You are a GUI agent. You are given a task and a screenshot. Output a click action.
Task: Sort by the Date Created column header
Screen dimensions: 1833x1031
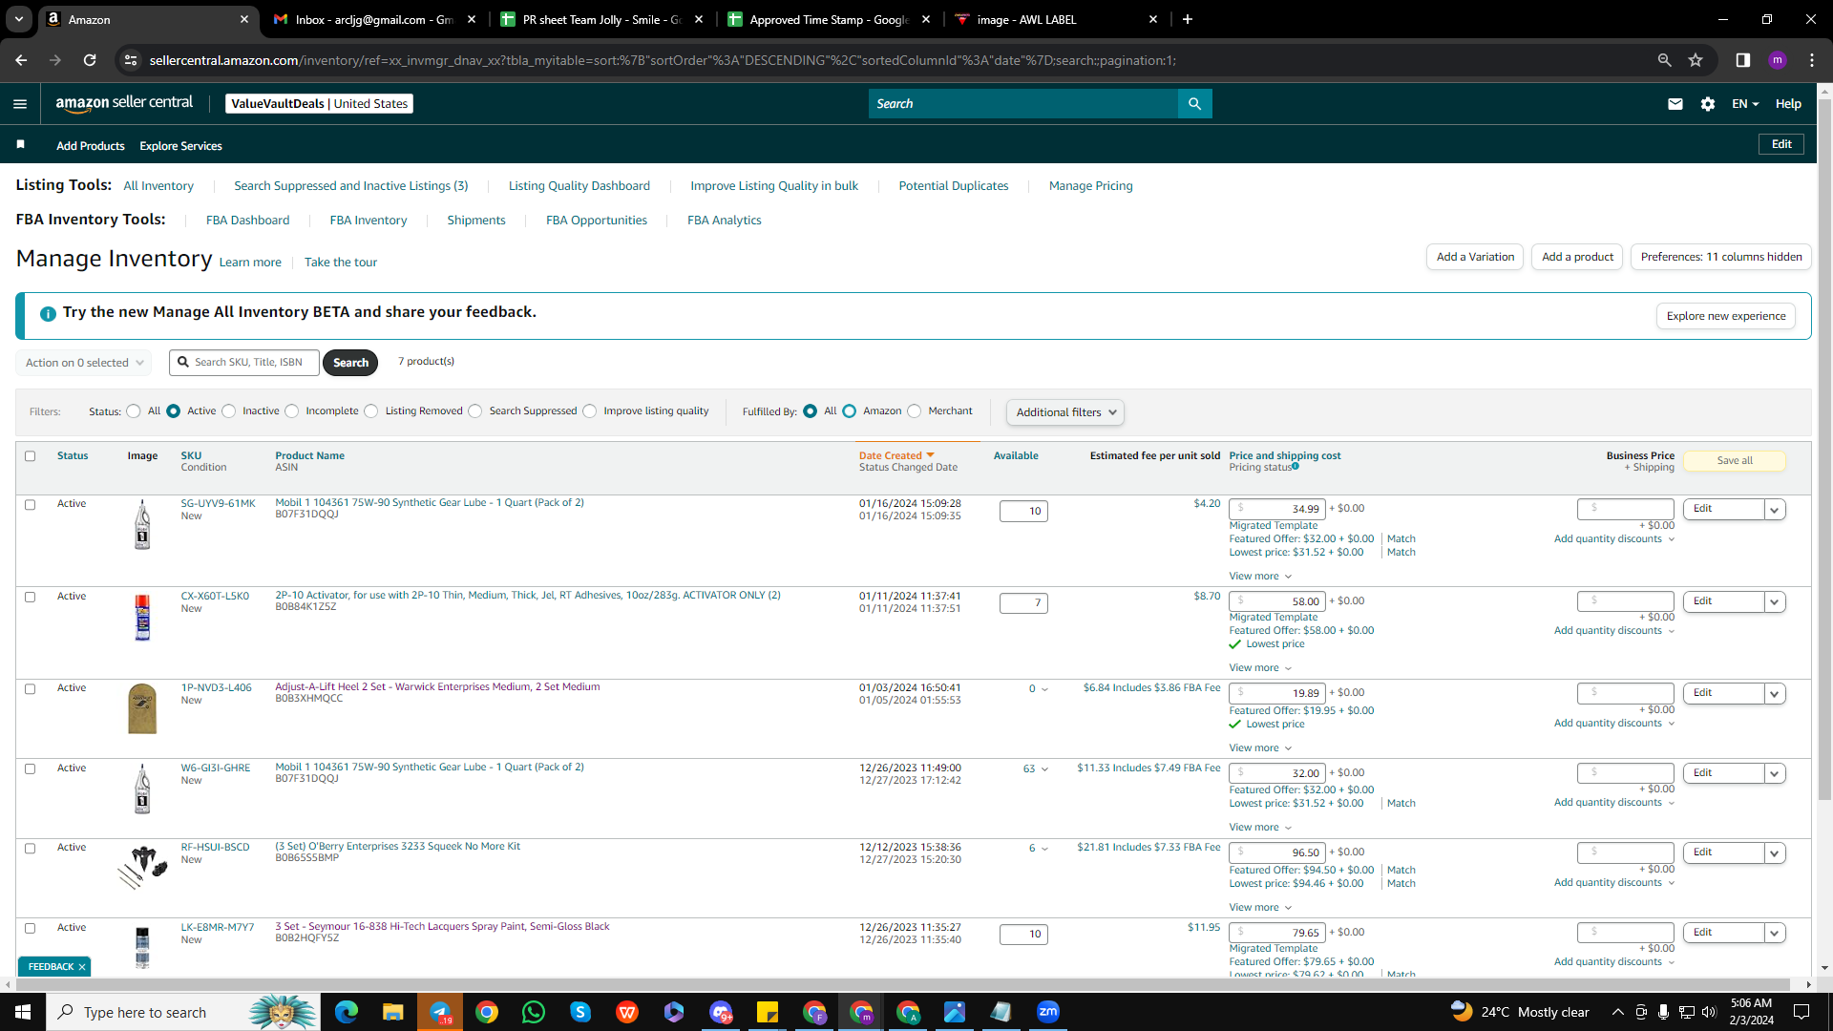895,456
